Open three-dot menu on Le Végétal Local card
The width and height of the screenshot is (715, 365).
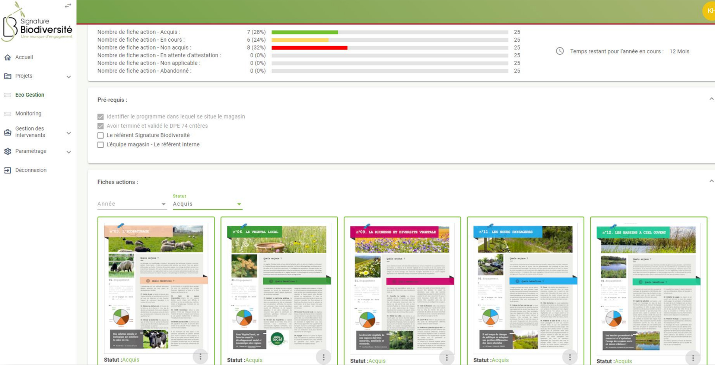pos(323,357)
